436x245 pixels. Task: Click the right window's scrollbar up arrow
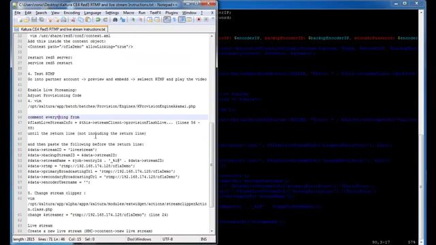[421, 13]
